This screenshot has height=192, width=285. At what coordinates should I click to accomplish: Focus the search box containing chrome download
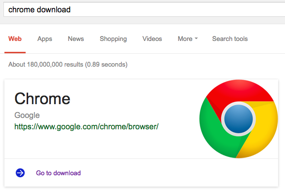[144, 9]
